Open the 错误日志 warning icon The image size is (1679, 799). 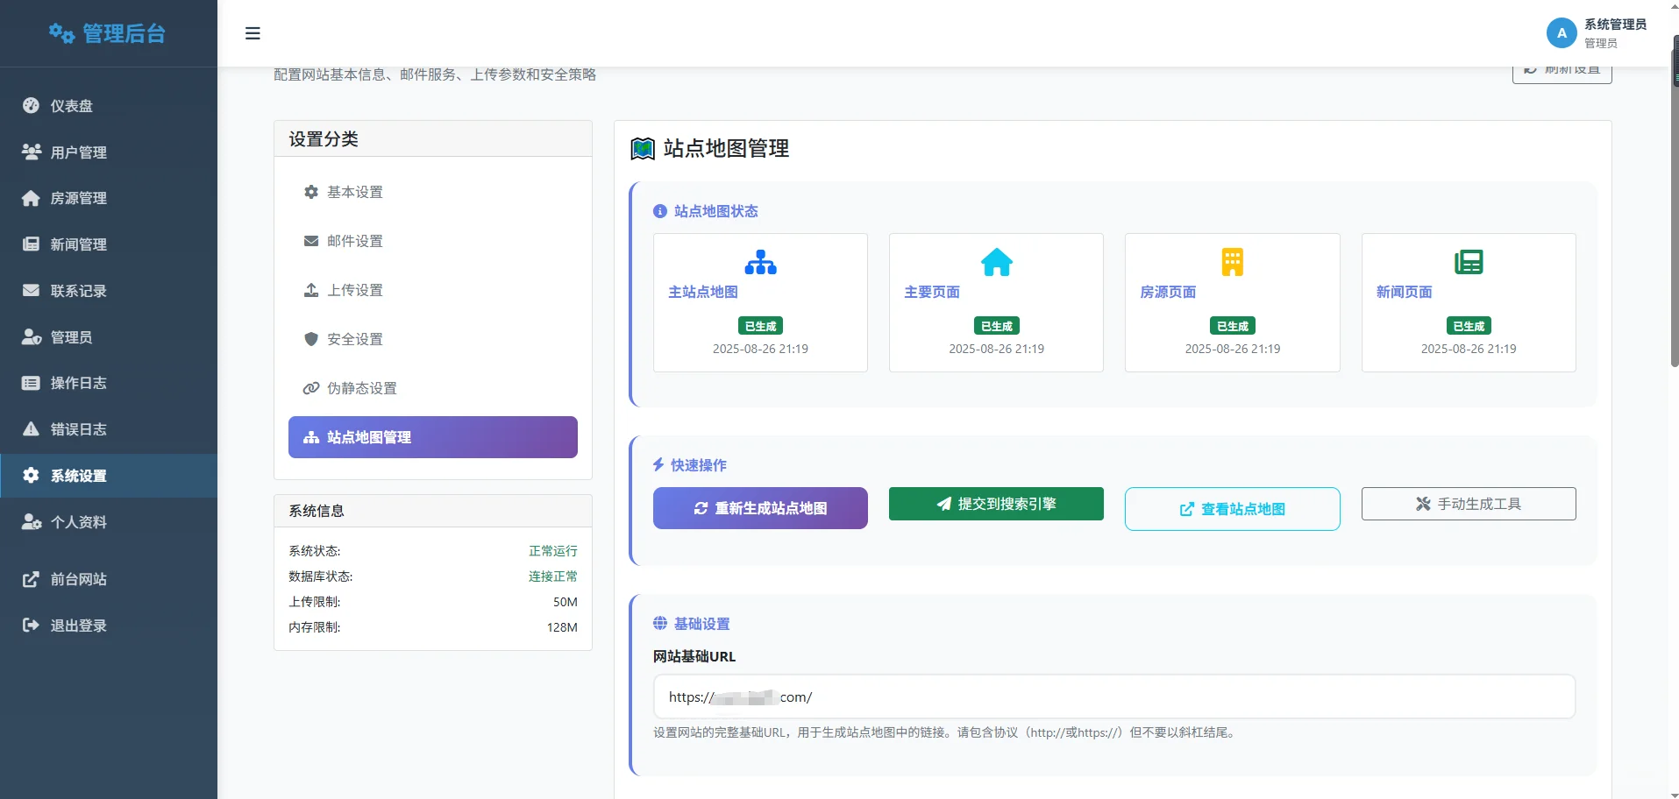[30, 429]
